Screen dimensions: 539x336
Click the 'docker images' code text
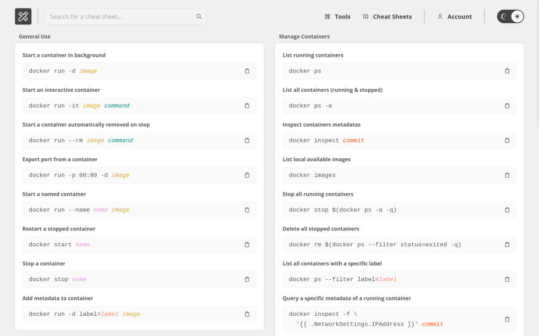pos(312,175)
